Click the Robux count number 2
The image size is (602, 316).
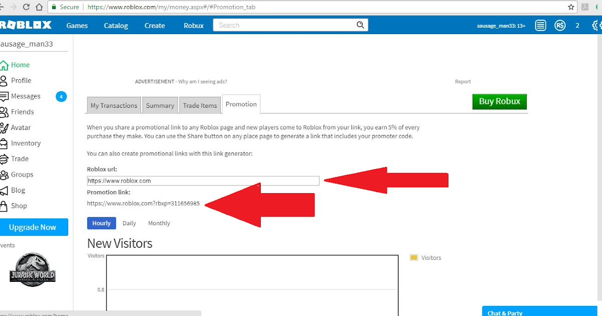577,25
